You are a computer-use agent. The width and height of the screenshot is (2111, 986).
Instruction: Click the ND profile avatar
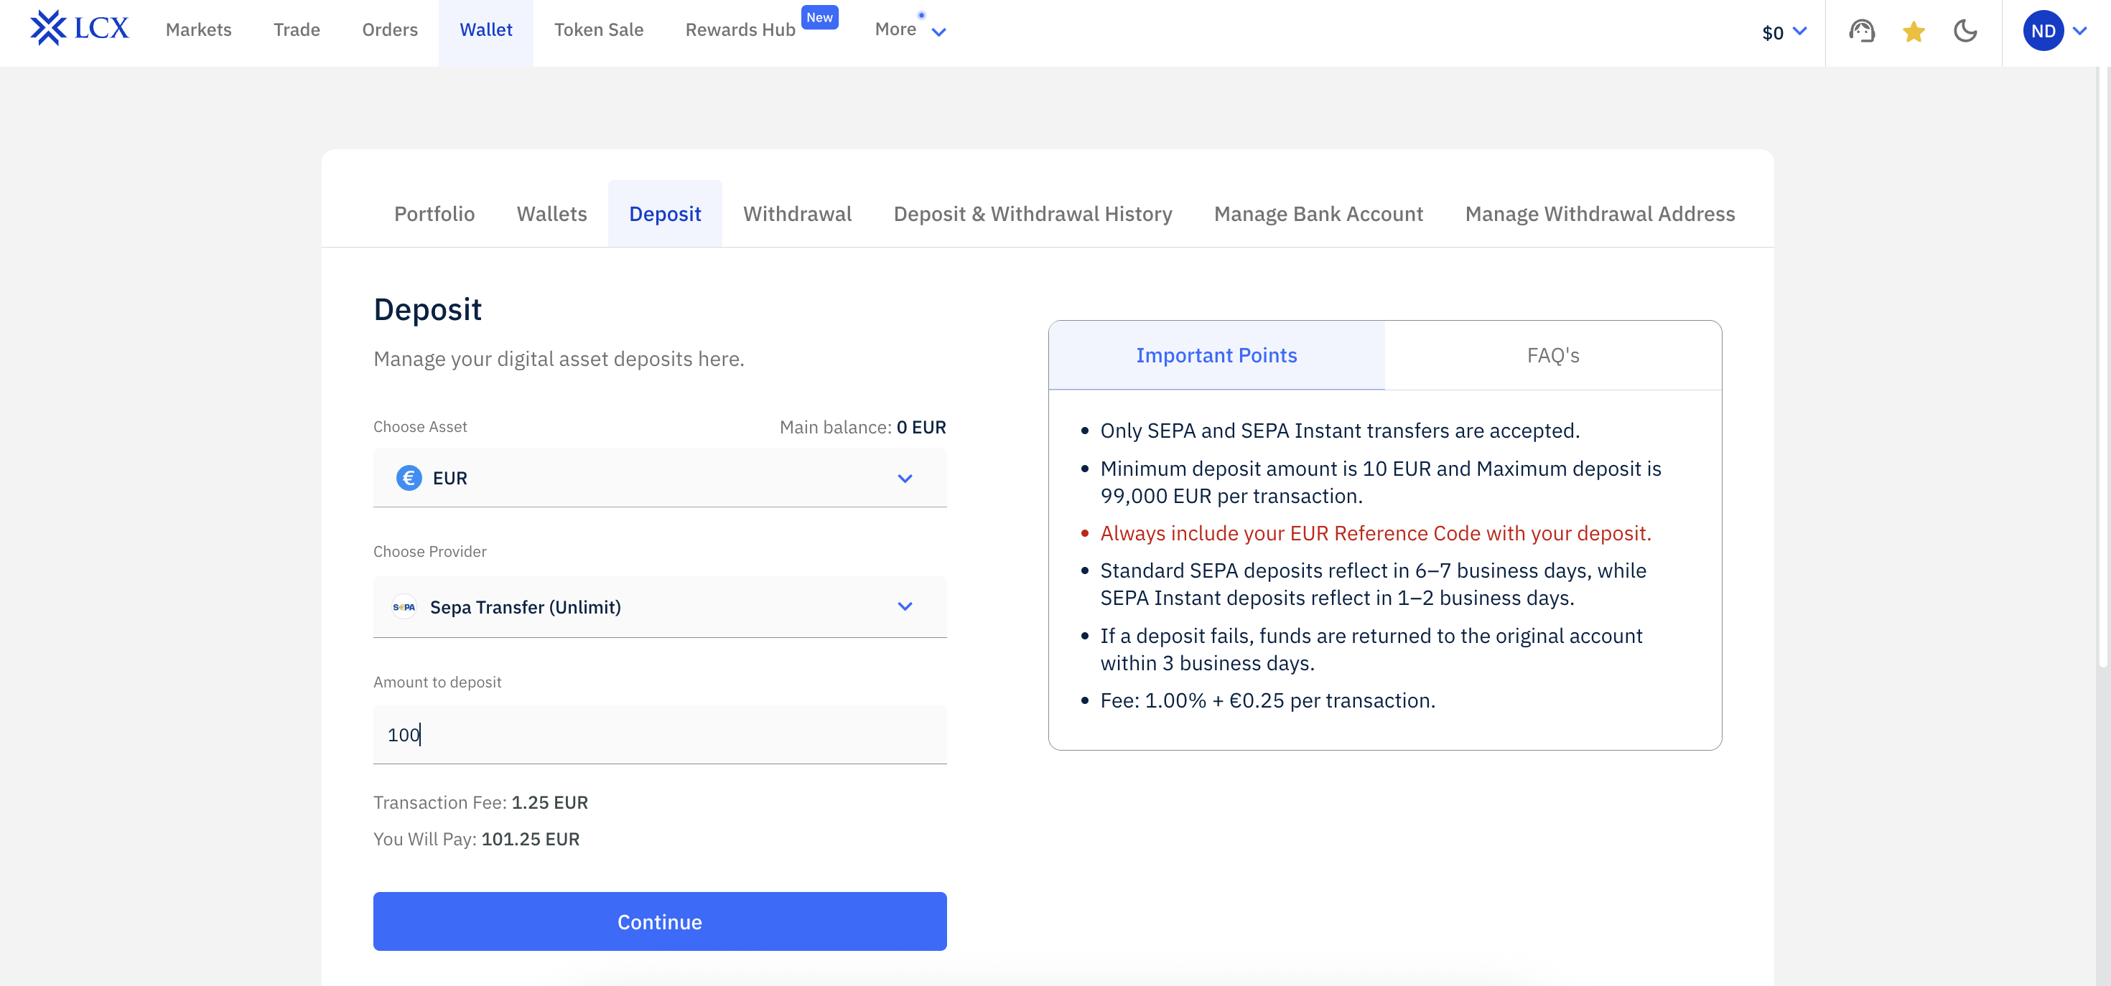tap(2042, 31)
